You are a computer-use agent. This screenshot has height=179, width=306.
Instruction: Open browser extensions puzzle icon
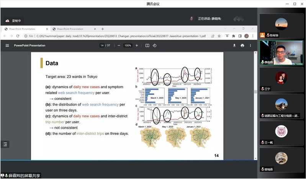click(x=233, y=36)
